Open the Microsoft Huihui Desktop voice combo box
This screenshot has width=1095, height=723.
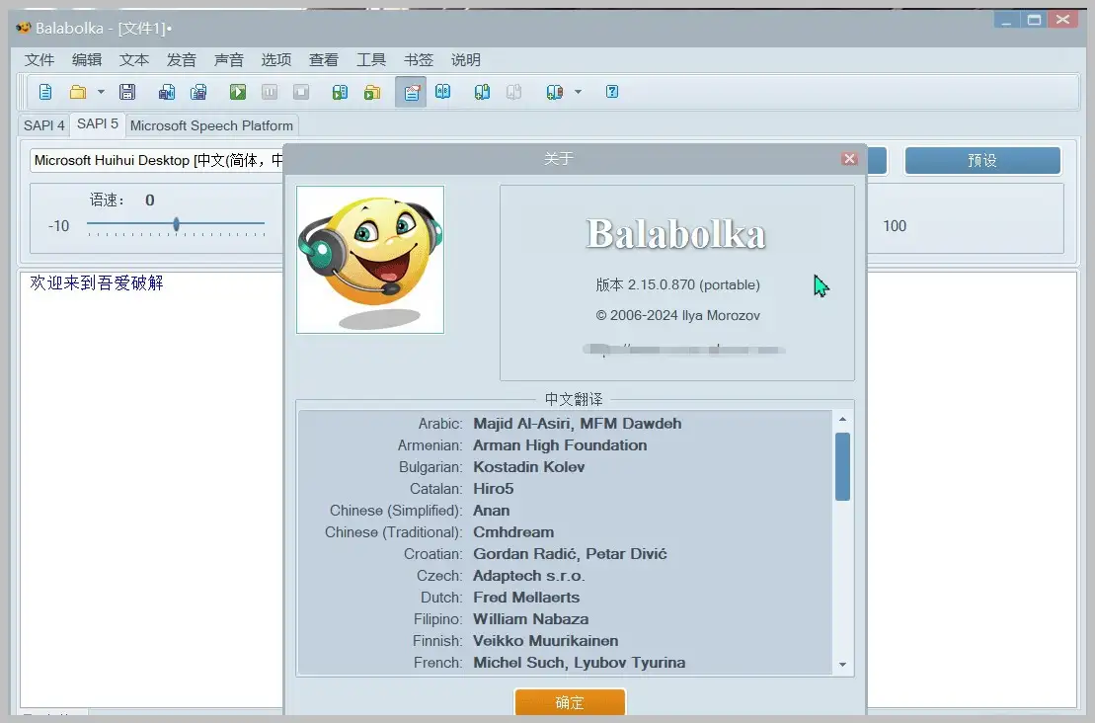click(157, 161)
